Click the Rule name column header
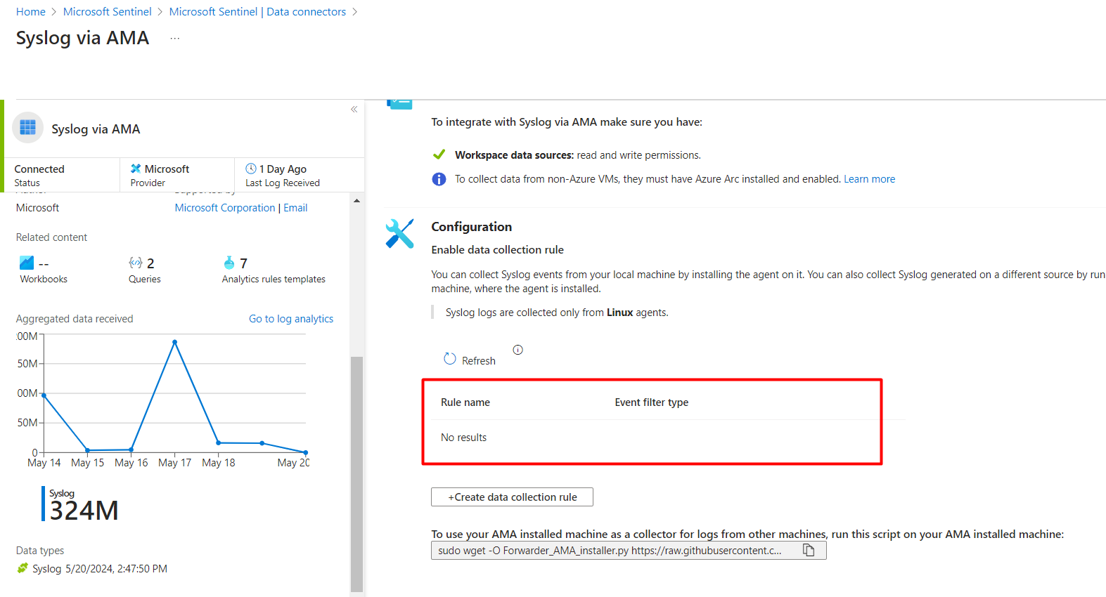 pos(465,402)
